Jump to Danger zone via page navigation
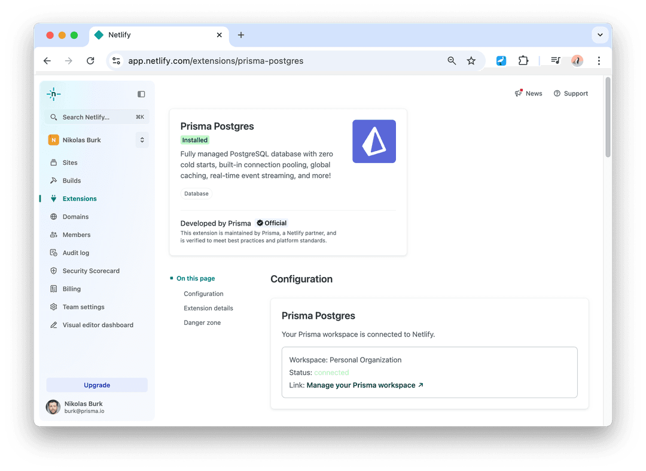 (x=203, y=322)
